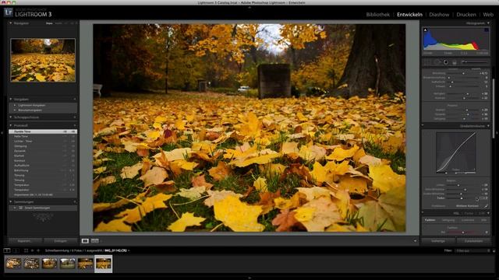Toggle shadow clipping indicator in histogram
The image size is (499, 280).
(x=426, y=30)
